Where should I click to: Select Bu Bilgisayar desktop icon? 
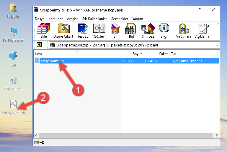(x=13, y=35)
